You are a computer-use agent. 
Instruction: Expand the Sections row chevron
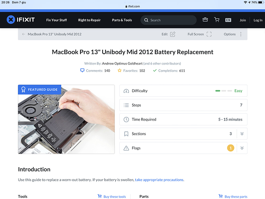click(x=242, y=134)
